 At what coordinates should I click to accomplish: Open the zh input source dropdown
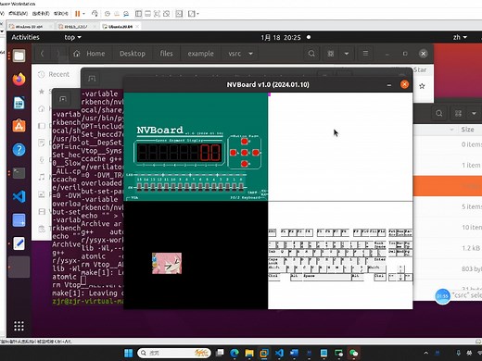coord(460,37)
